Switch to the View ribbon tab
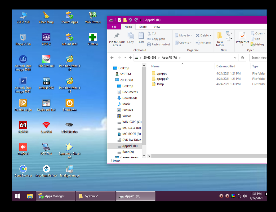This screenshot has width=276, height=212. 157,27
